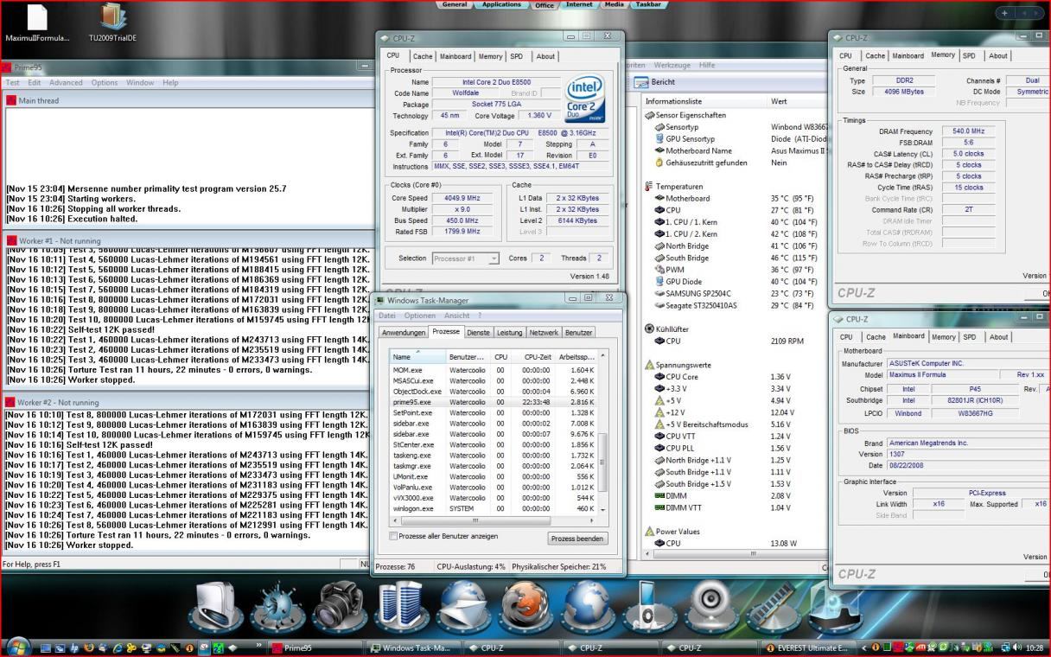The width and height of the screenshot is (1051, 657).
Task: Switch to Windows Task-Manager taskbar button
Action: click(x=414, y=647)
